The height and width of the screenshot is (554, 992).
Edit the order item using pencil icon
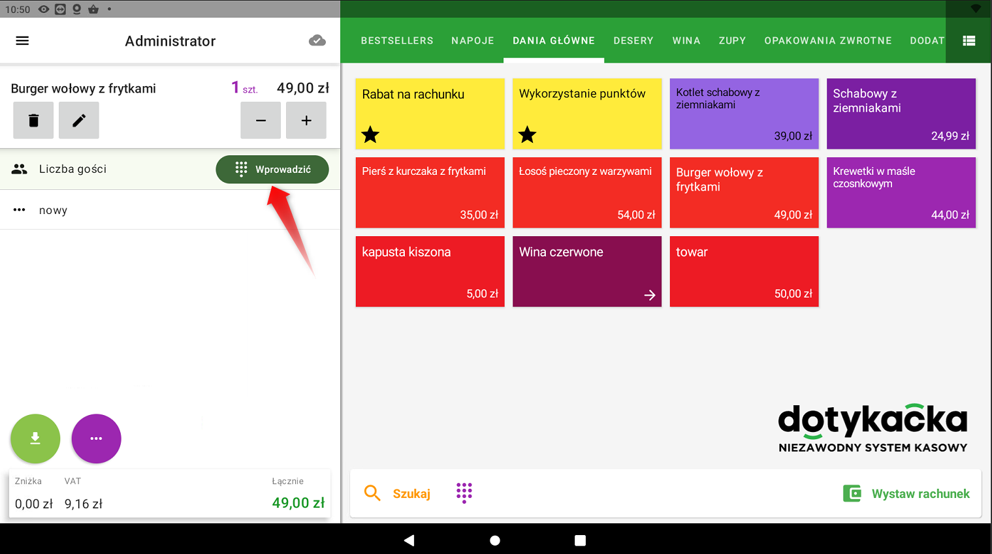pos(79,121)
